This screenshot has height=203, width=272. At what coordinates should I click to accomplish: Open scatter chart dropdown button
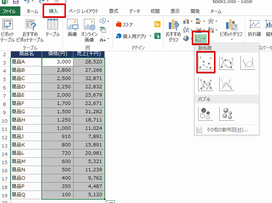200,38
